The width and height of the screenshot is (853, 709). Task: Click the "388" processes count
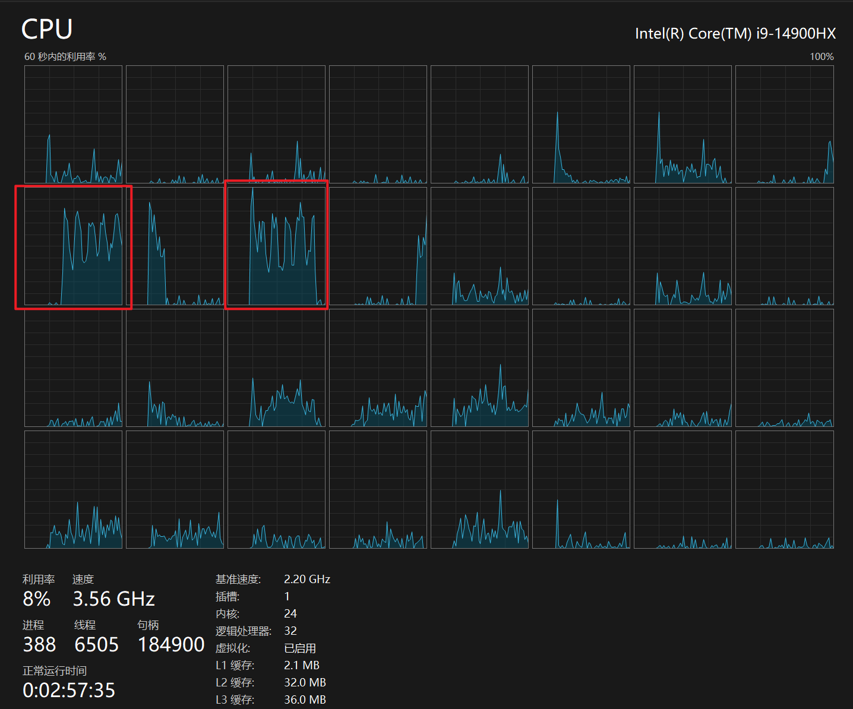(x=39, y=644)
